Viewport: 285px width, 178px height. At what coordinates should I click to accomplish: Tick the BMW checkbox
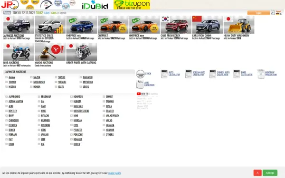[7, 115]
